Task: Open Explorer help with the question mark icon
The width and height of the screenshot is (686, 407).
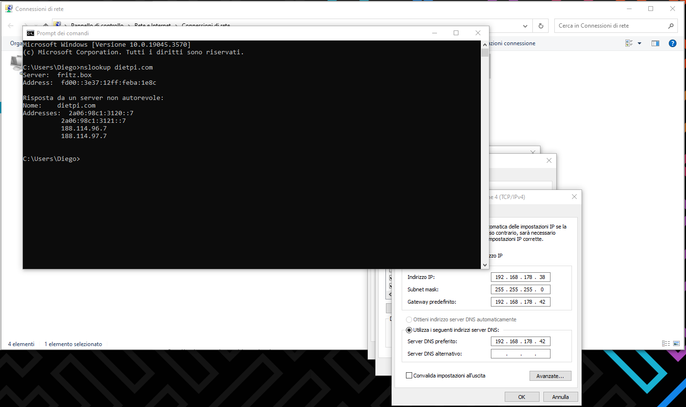Action: [673, 43]
